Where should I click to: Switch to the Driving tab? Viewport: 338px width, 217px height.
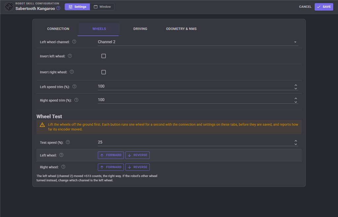click(140, 29)
